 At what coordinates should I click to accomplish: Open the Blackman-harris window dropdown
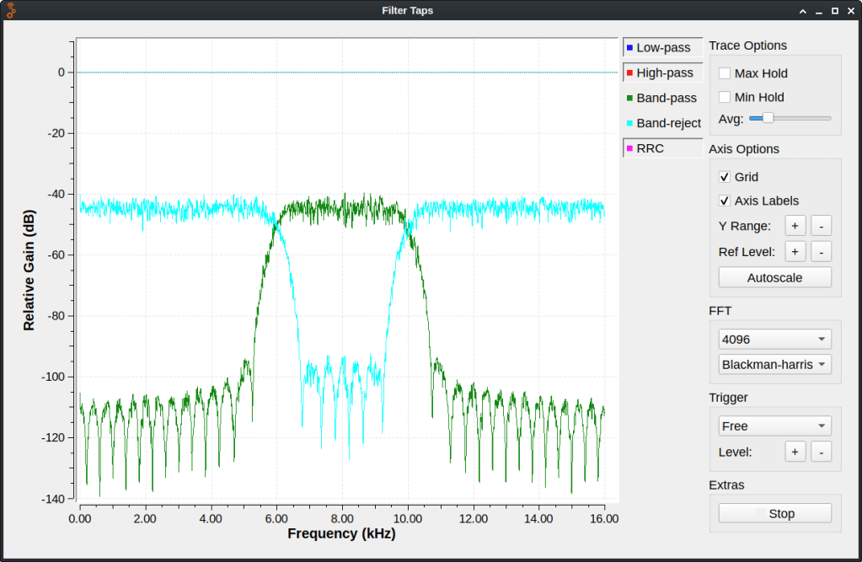click(774, 364)
